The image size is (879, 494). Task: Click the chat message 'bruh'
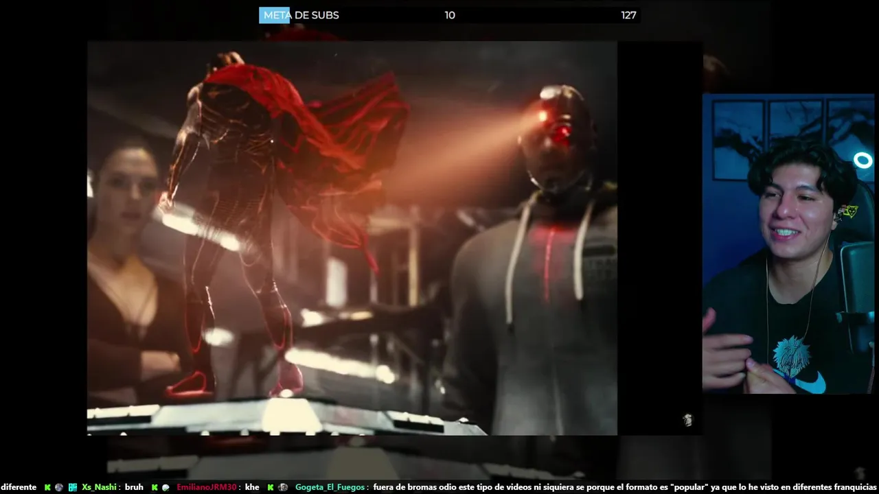pyautogui.click(x=134, y=487)
